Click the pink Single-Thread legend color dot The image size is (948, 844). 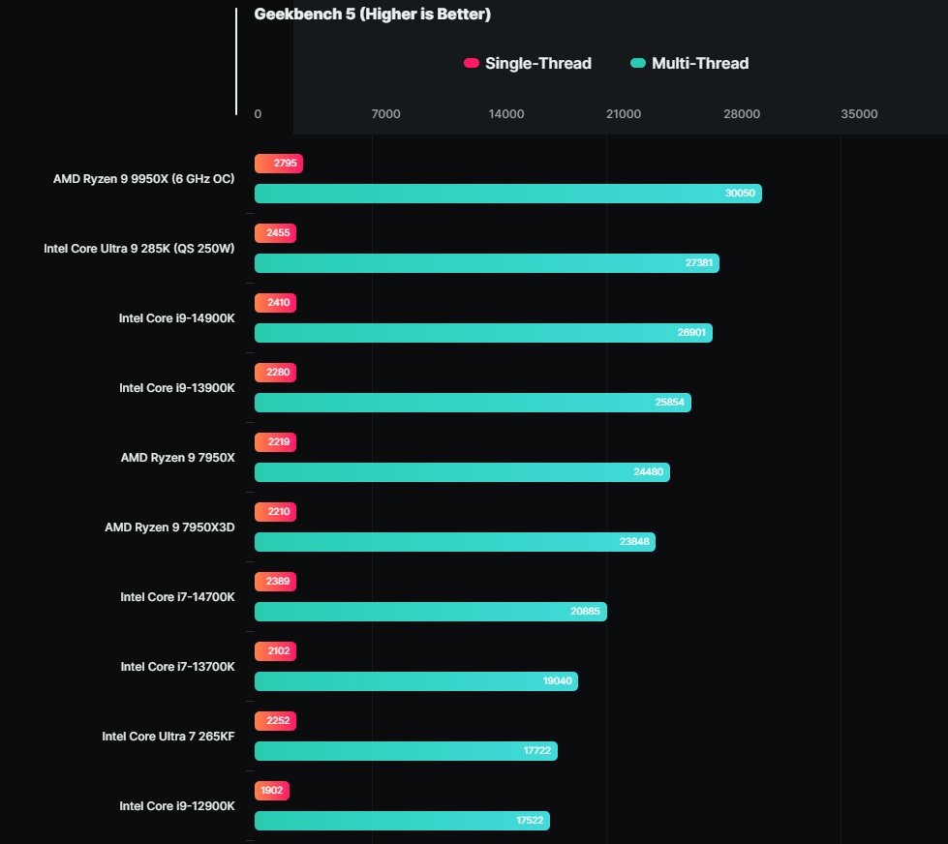pos(472,63)
